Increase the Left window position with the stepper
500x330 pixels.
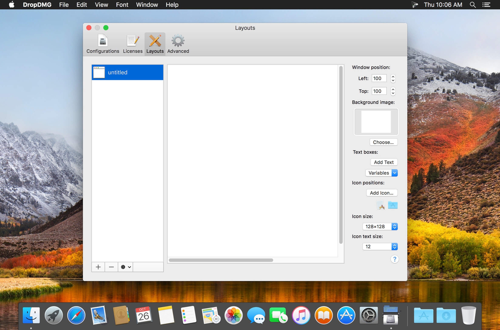393,76
